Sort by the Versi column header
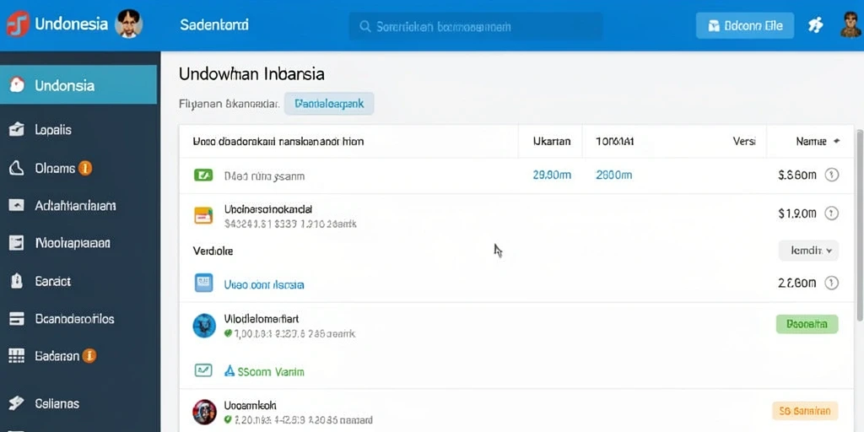 [744, 142]
